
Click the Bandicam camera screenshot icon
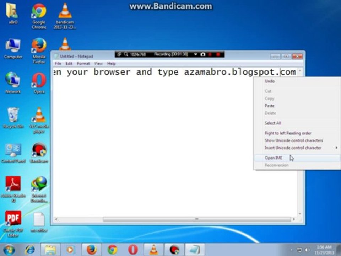coord(203,54)
